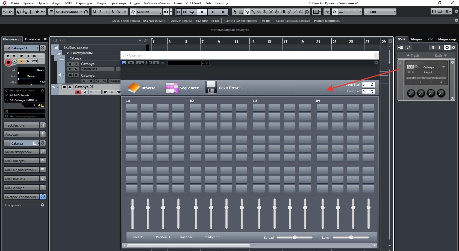Image resolution: width=459 pixels, height=251 pixels.
Task: Select the Split scissors tool
Action: pos(247,12)
